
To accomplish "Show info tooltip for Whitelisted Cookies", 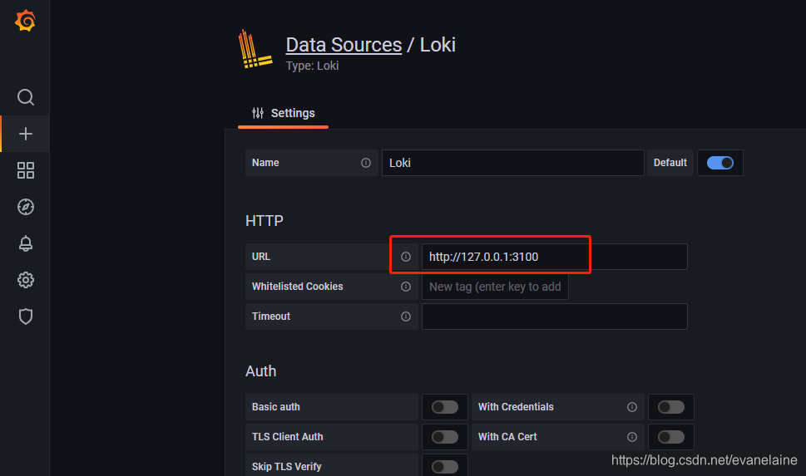I will (406, 287).
